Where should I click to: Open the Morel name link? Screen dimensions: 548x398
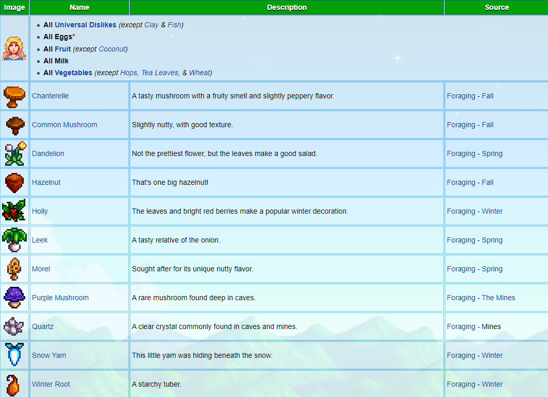41,269
